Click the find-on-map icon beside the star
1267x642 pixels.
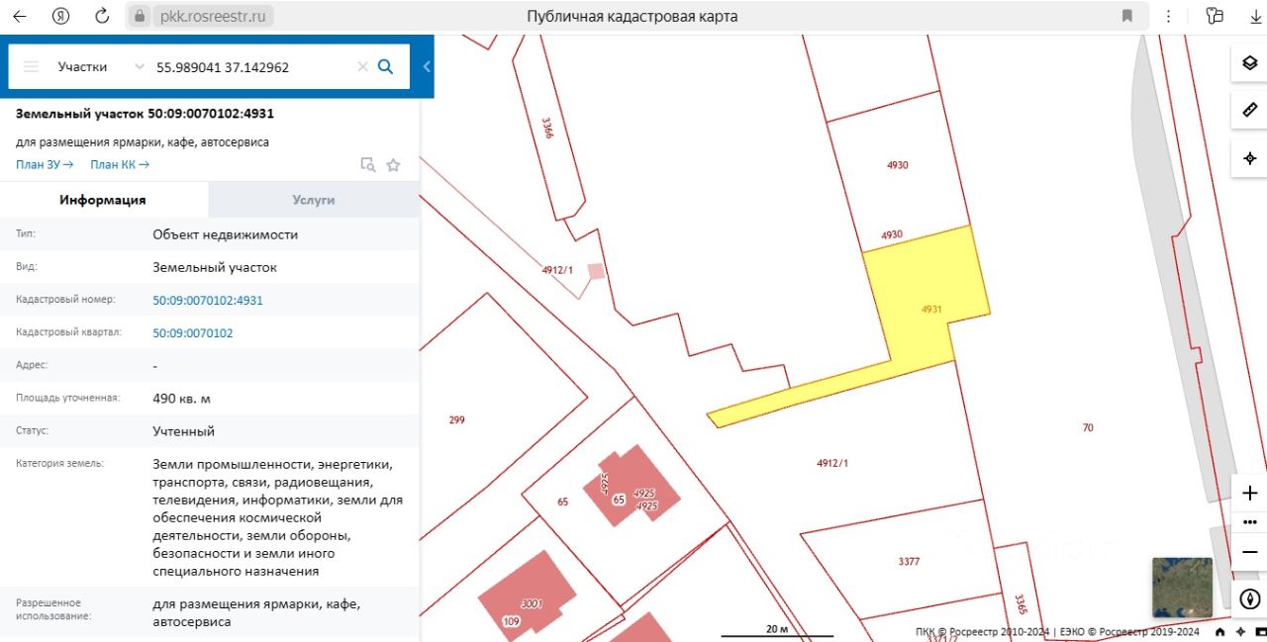[x=368, y=165]
